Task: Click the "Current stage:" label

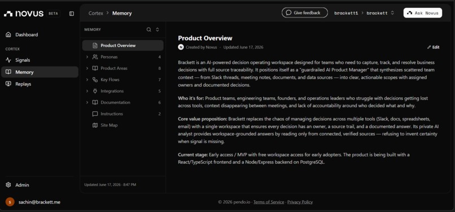Action: click(193, 155)
